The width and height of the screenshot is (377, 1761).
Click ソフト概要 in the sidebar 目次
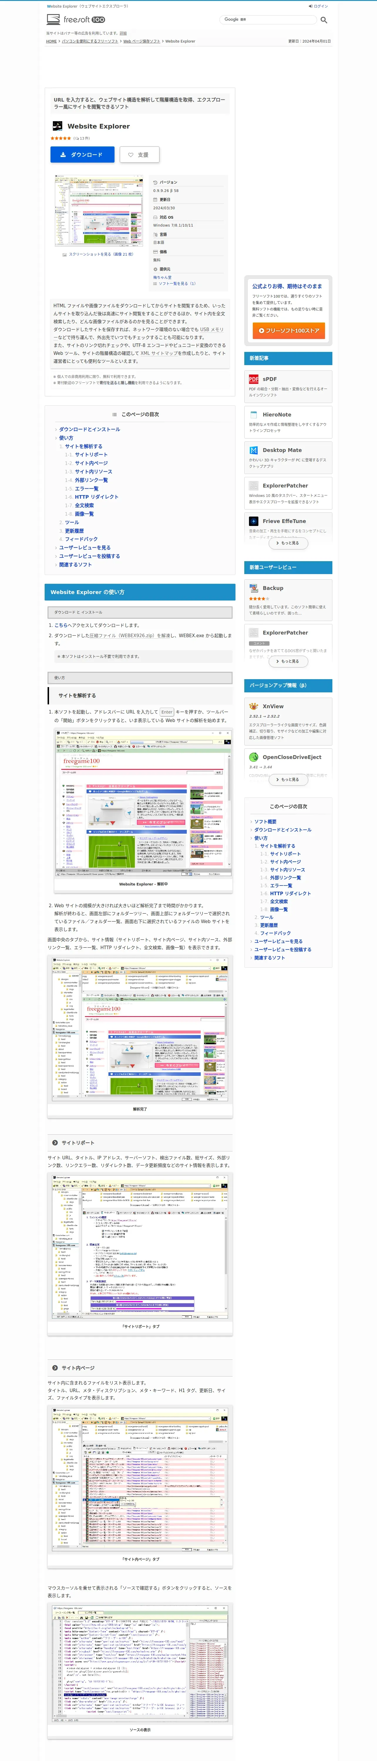265,822
